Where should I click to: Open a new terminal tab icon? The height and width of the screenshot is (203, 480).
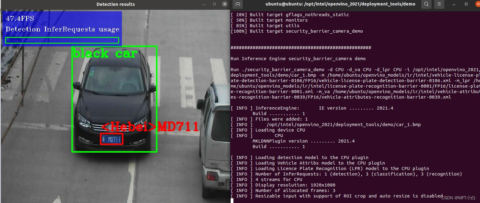(238, 4)
